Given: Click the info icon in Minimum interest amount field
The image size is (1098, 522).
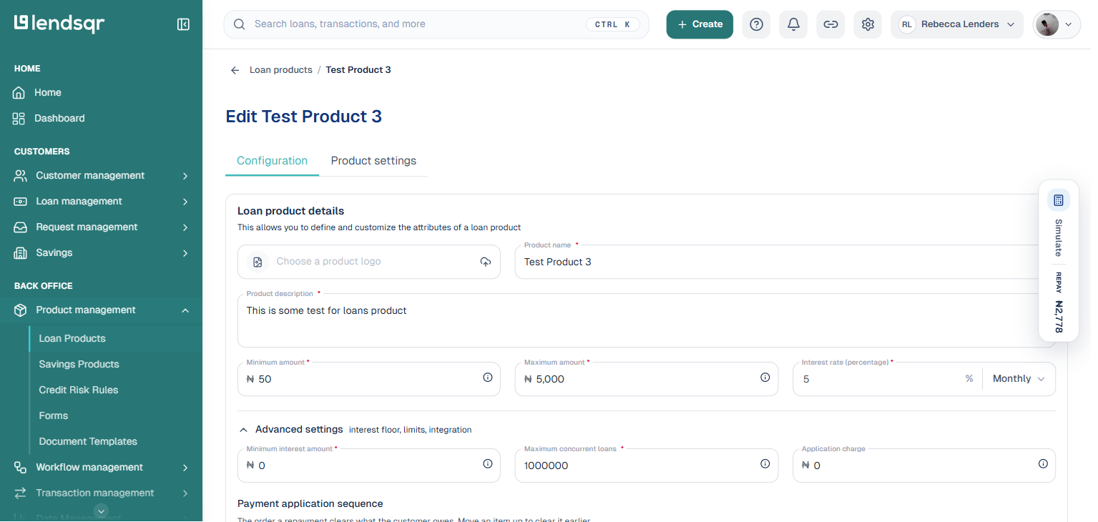Looking at the screenshot, I should click(x=488, y=464).
